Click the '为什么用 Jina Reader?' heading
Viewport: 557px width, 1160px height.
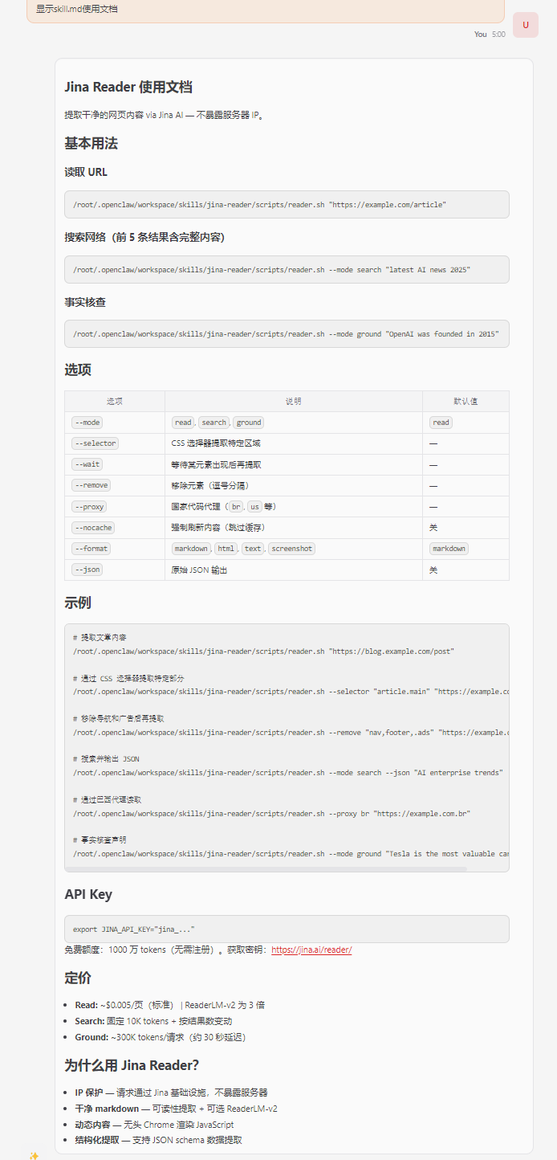pos(132,1065)
